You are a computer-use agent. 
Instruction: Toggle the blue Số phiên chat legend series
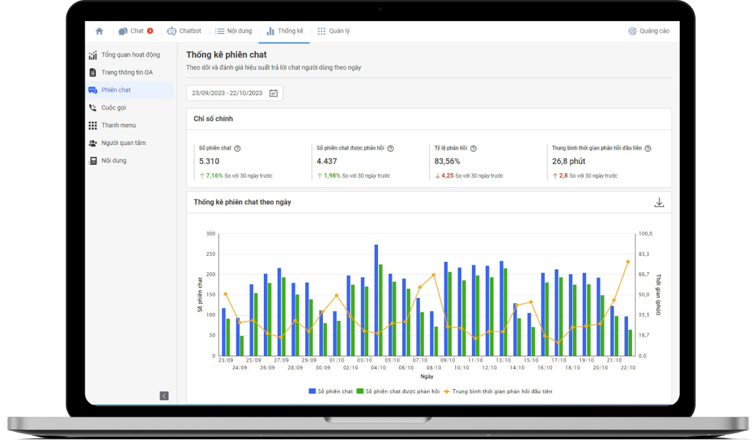[x=331, y=391]
